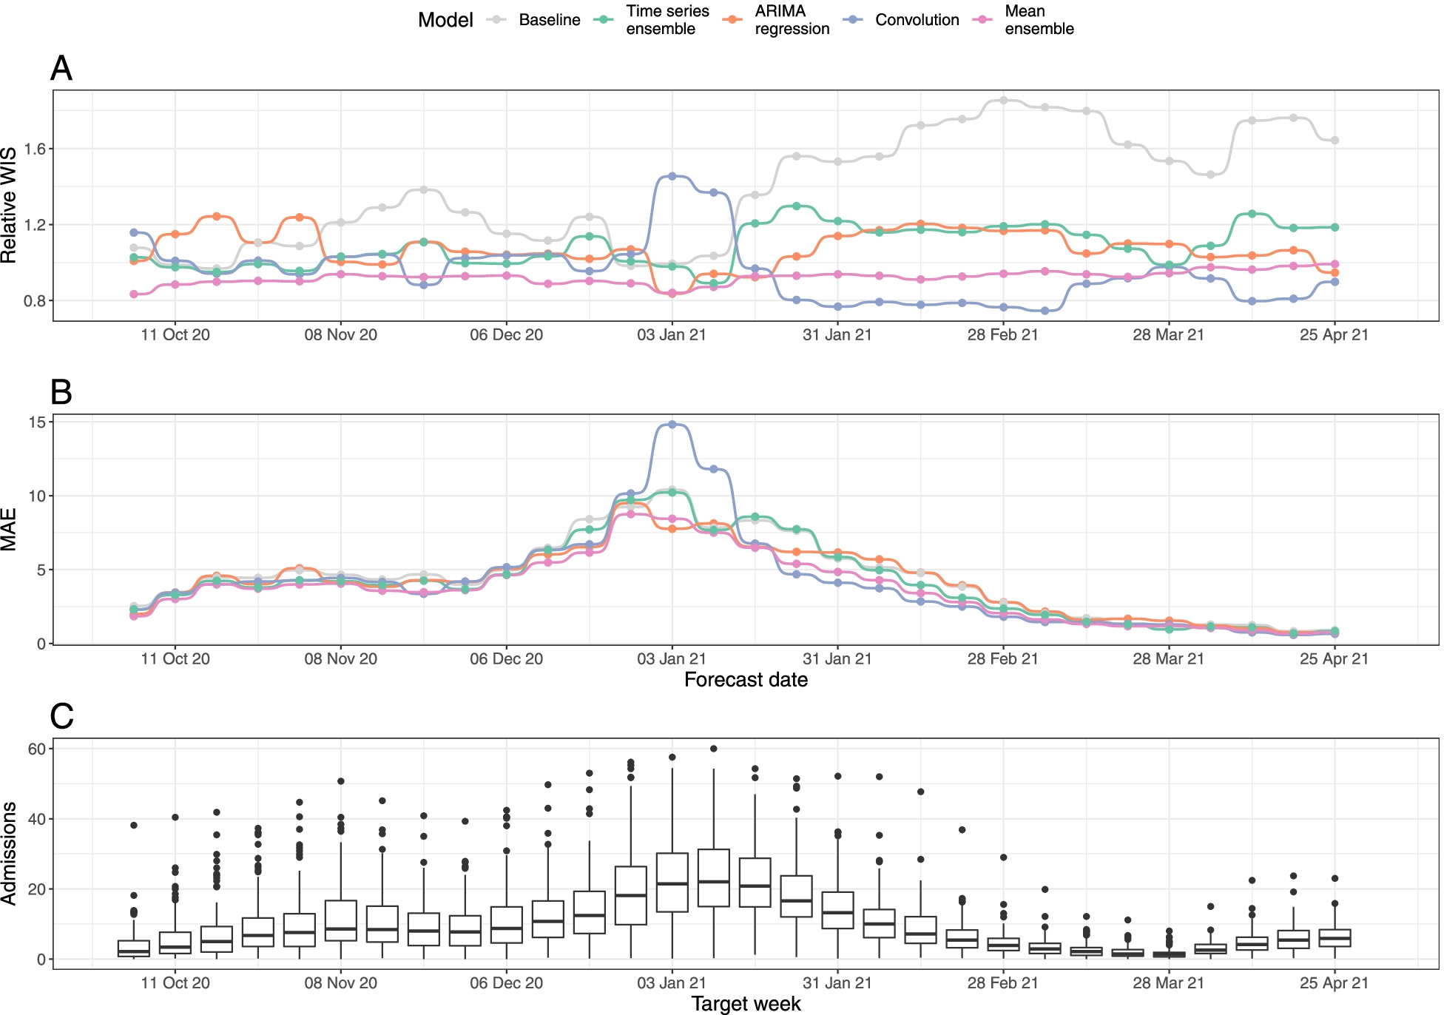The width and height of the screenshot is (1444, 1015).
Task: Click the Baseline legend marker
Action: [x=497, y=20]
